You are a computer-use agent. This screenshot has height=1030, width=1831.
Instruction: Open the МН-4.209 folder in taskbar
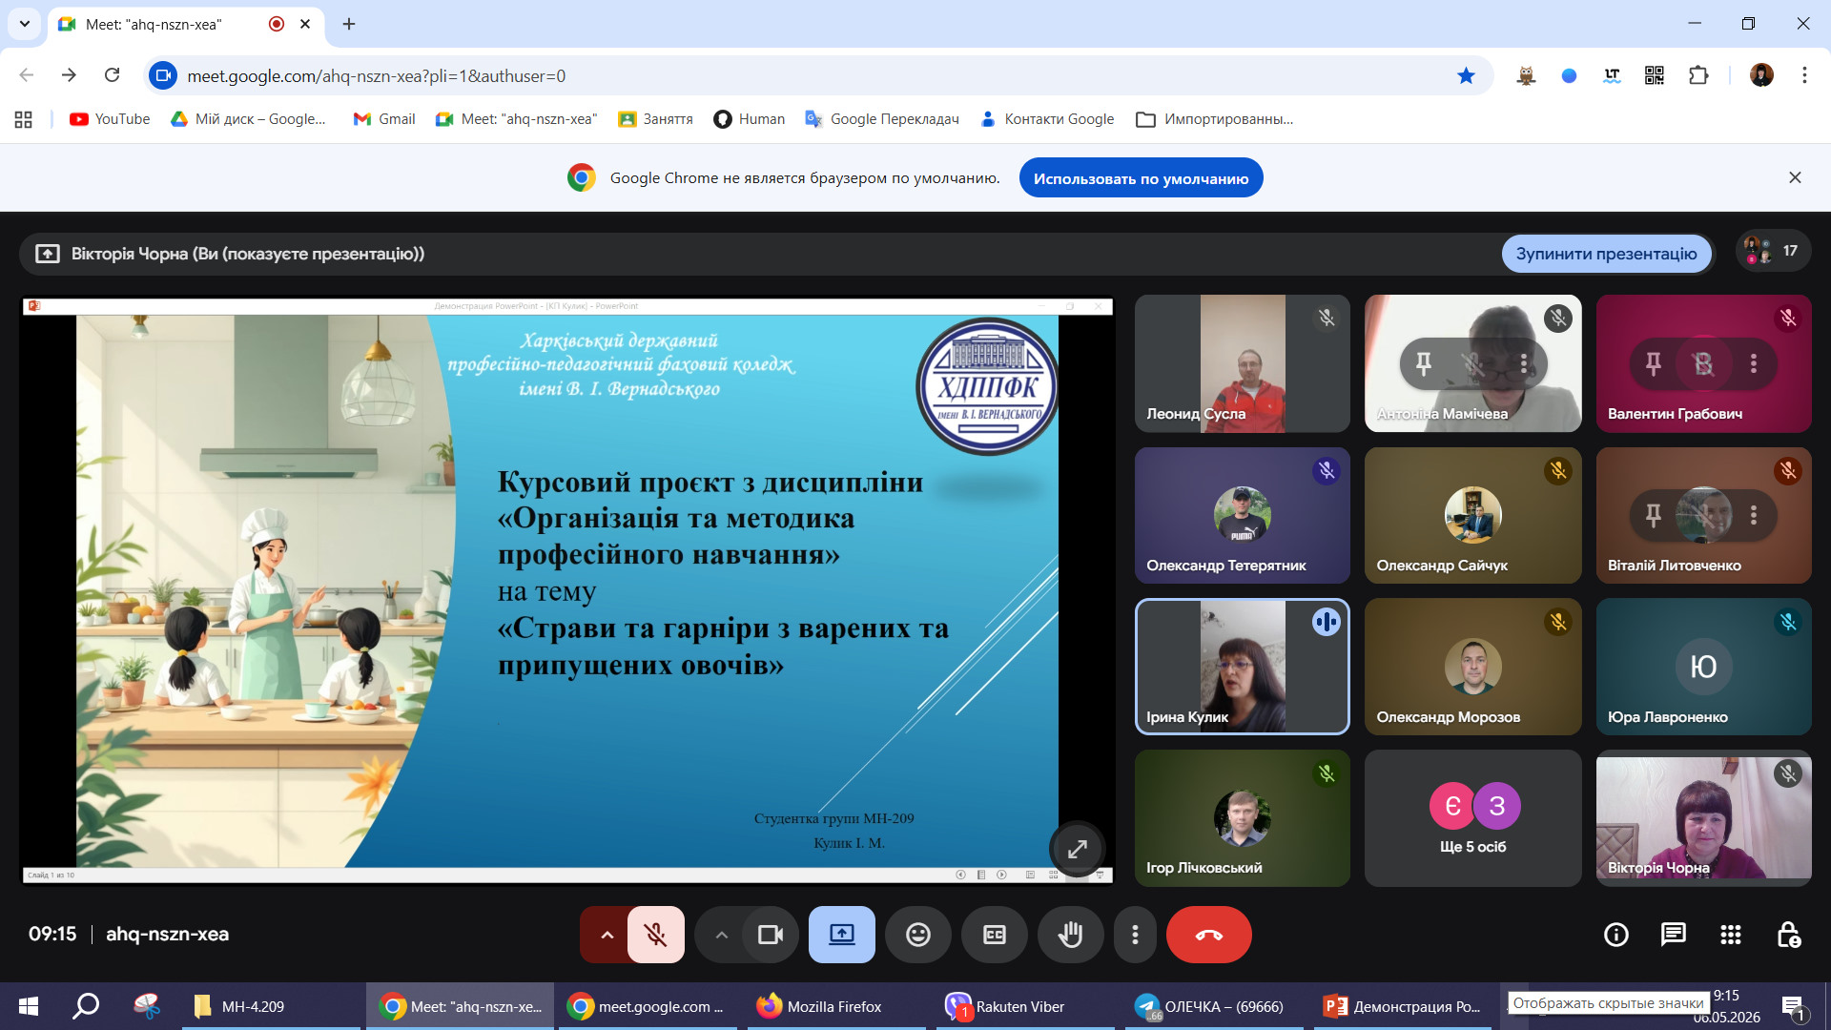[x=271, y=1006]
